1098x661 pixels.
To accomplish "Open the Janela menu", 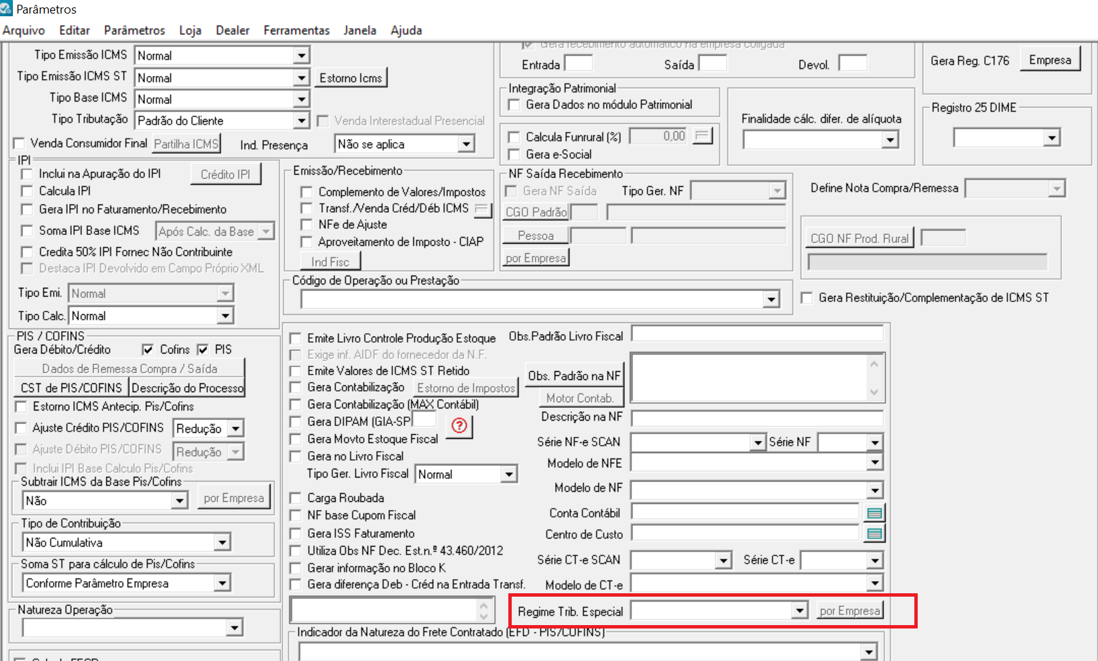I will point(360,30).
